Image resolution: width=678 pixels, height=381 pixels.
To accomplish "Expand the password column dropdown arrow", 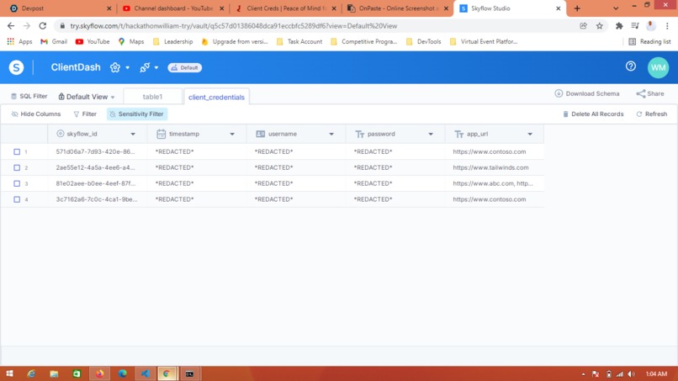I will click(x=431, y=134).
